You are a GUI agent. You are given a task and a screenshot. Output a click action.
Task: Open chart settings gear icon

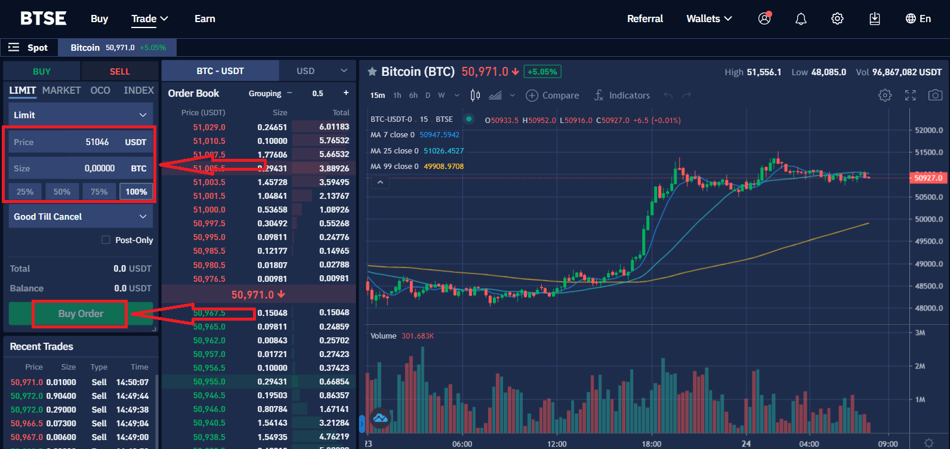click(x=885, y=96)
